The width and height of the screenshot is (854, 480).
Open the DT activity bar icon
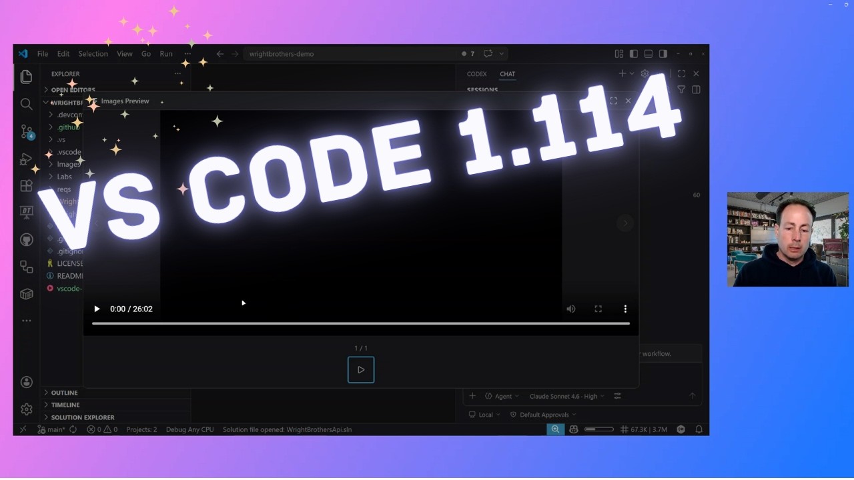[x=26, y=212]
